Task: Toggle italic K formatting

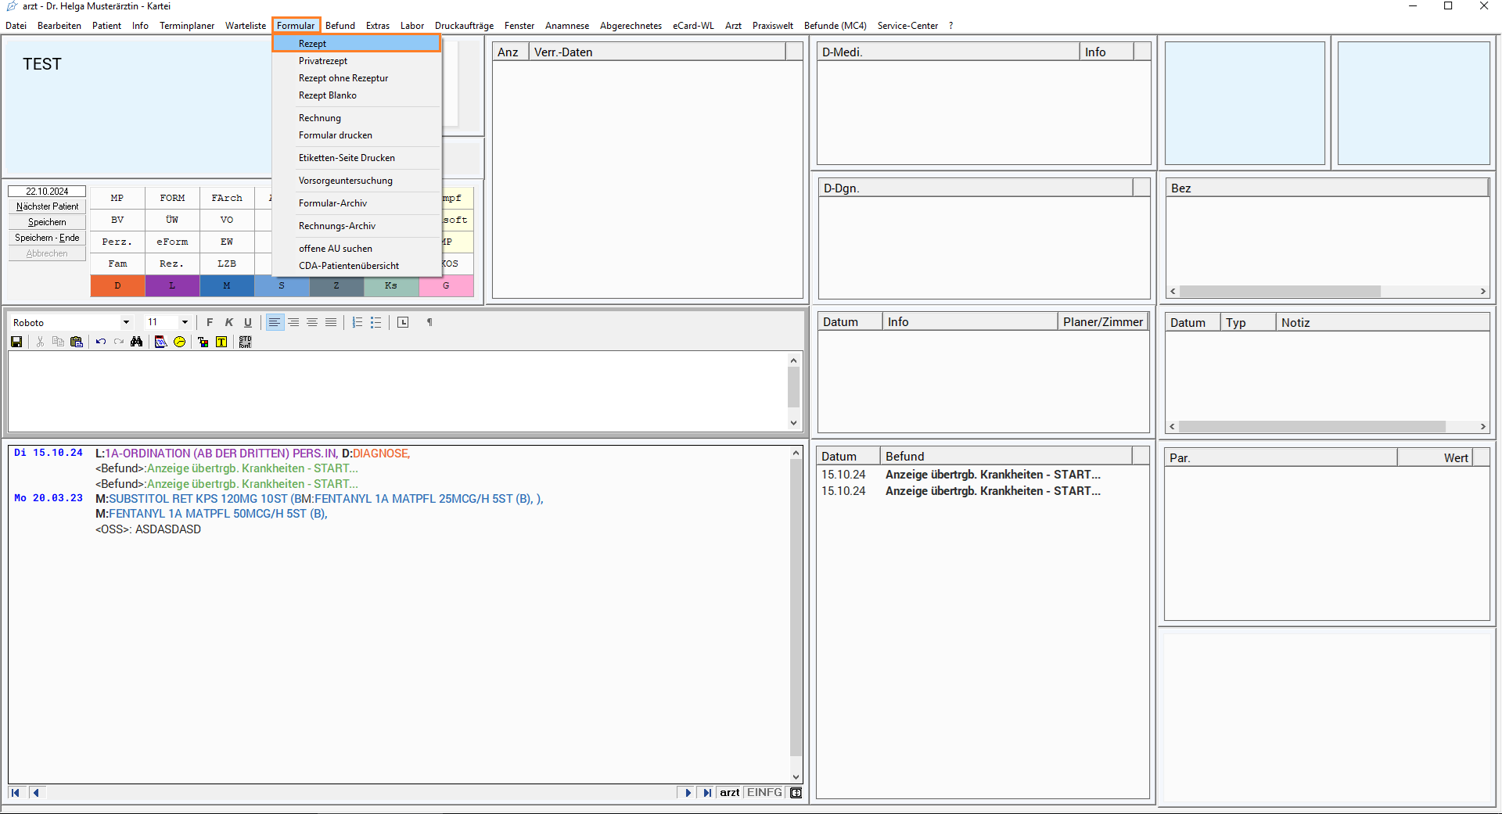Action: click(x=229, y=322)
